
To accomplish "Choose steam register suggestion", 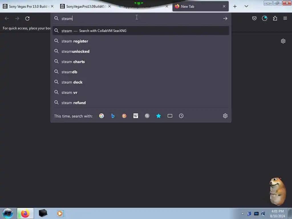I will click(x=141, y=41).
